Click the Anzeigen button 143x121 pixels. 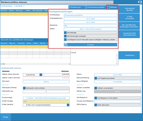coord(91,45)
